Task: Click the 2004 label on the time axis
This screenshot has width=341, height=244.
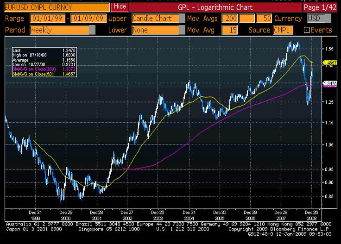Action: point(189,217)
